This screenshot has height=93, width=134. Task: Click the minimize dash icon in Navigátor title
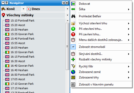[x=3, y=3]
